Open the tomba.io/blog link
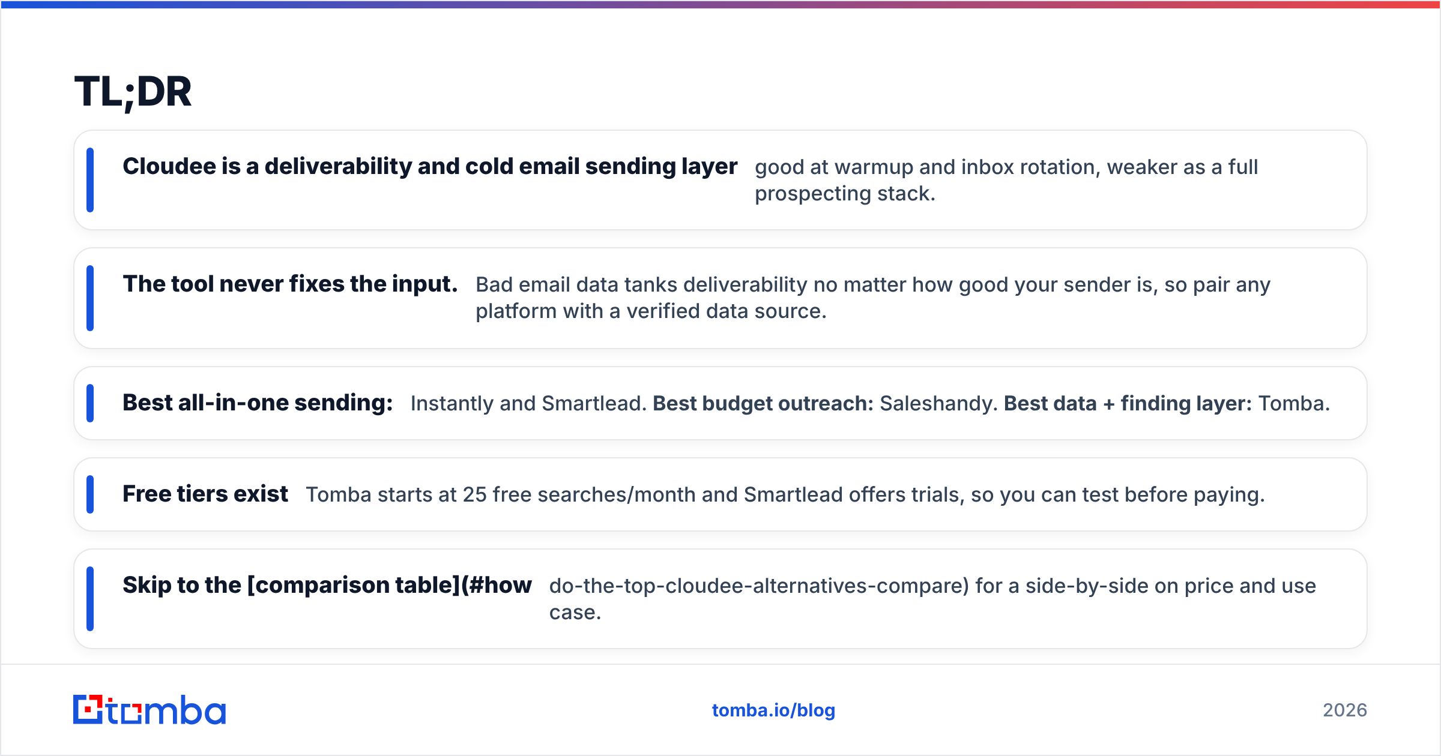Image resolution: width=1441 pixels, height=756 pixels. (773, 710)
